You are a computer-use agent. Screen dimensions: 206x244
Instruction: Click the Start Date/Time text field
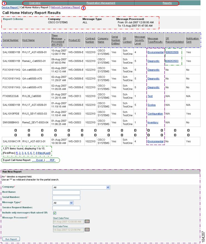click(x=68, y=222)
